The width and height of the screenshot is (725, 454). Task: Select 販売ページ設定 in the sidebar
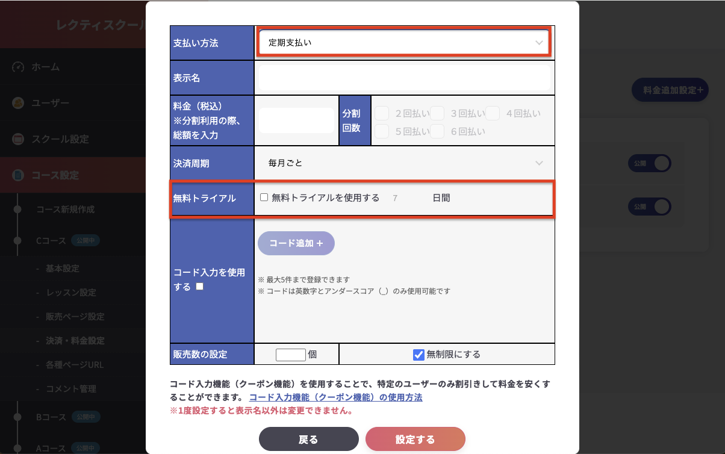click(x=75, y=317)
